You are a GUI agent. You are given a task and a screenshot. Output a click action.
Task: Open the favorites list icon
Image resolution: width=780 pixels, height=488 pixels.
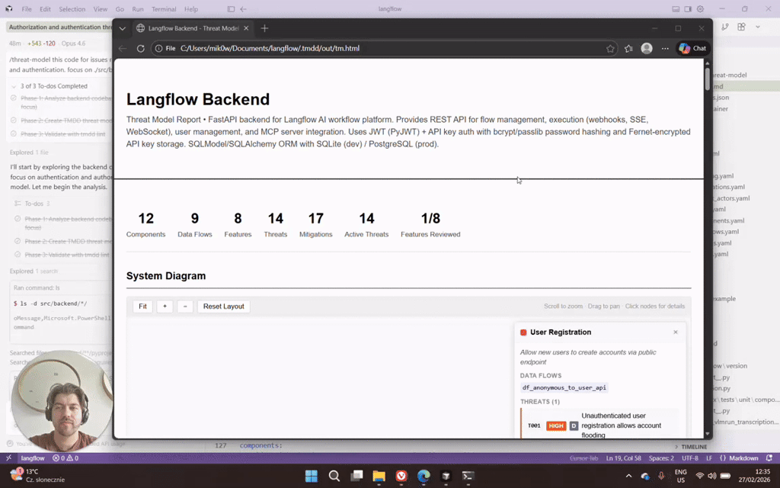point(628,48)
